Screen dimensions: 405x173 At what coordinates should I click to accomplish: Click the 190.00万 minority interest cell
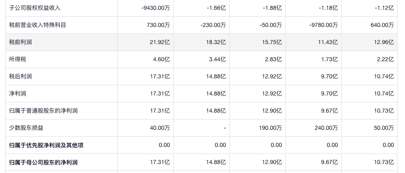click(x=270, y=128)
